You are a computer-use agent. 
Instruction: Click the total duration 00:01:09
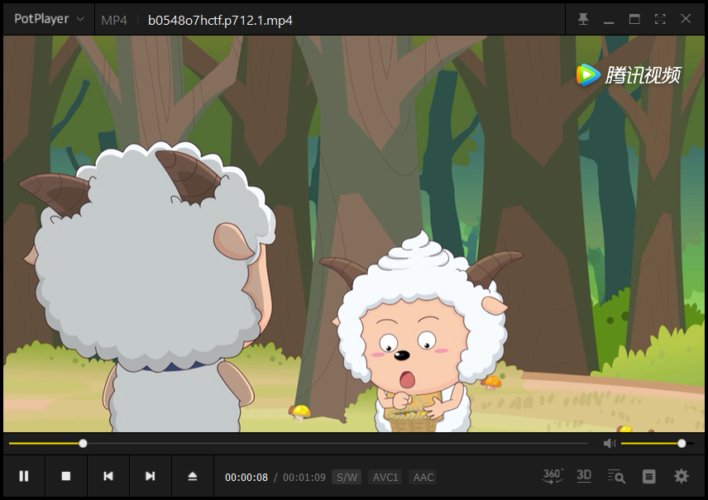304,478
